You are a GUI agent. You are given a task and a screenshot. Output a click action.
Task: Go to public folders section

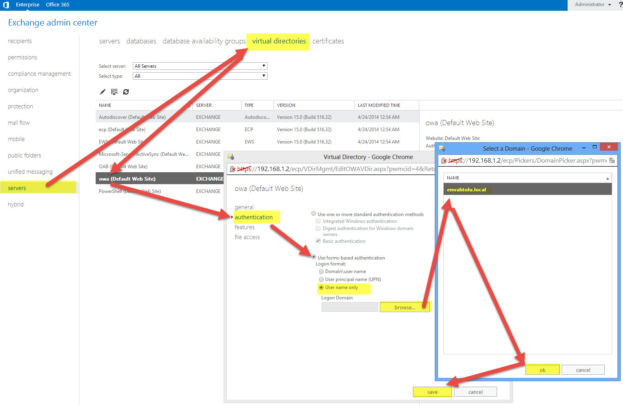(x=24, y=155)
